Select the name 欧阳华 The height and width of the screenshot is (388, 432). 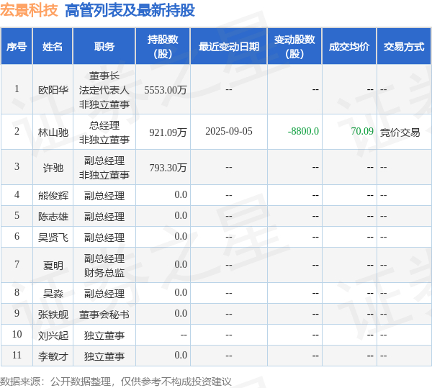(53, 90)
